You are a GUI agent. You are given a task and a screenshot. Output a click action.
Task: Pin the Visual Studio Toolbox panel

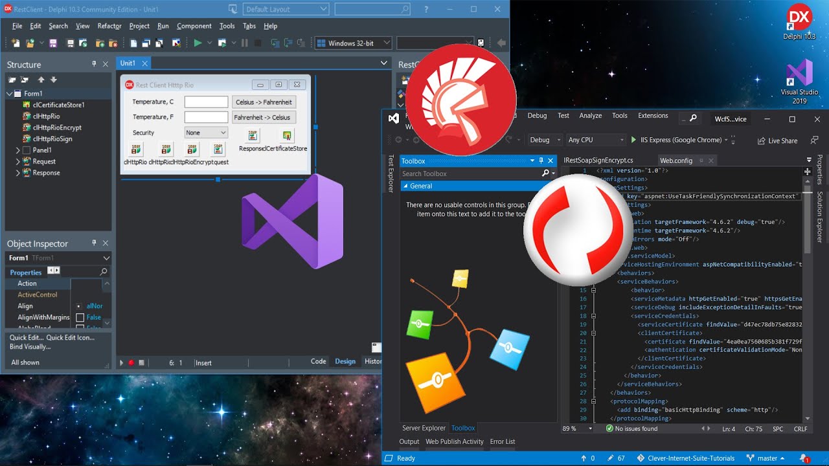pos(541,161)
